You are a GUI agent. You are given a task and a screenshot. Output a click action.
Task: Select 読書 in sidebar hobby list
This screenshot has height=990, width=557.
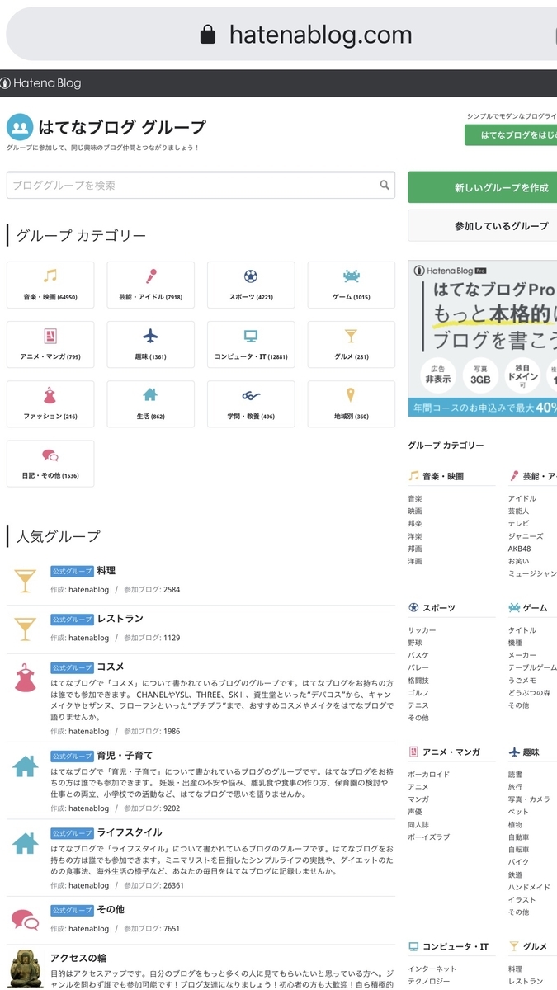click(x=515, y=775)
